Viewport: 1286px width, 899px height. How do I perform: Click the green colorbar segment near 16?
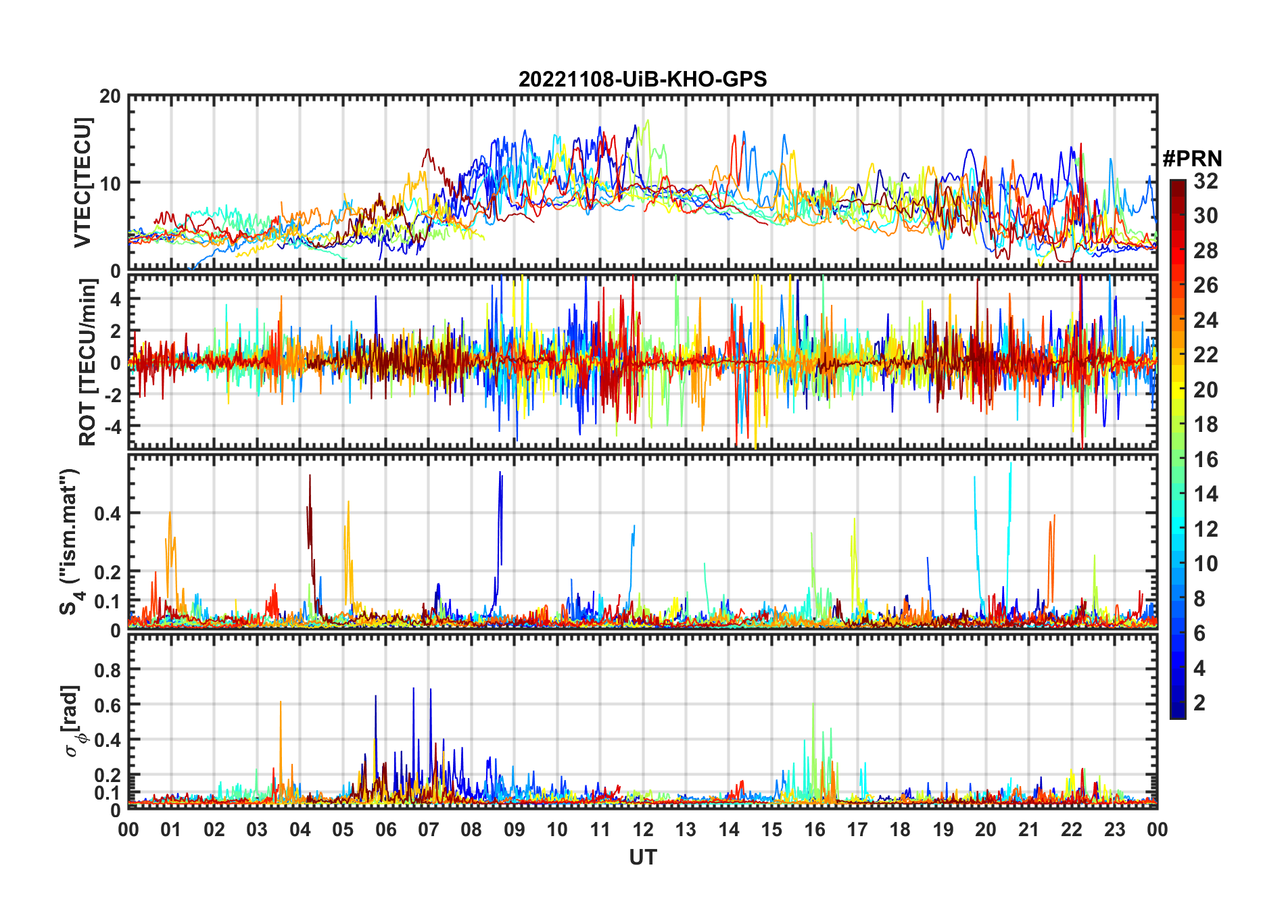1178,460
